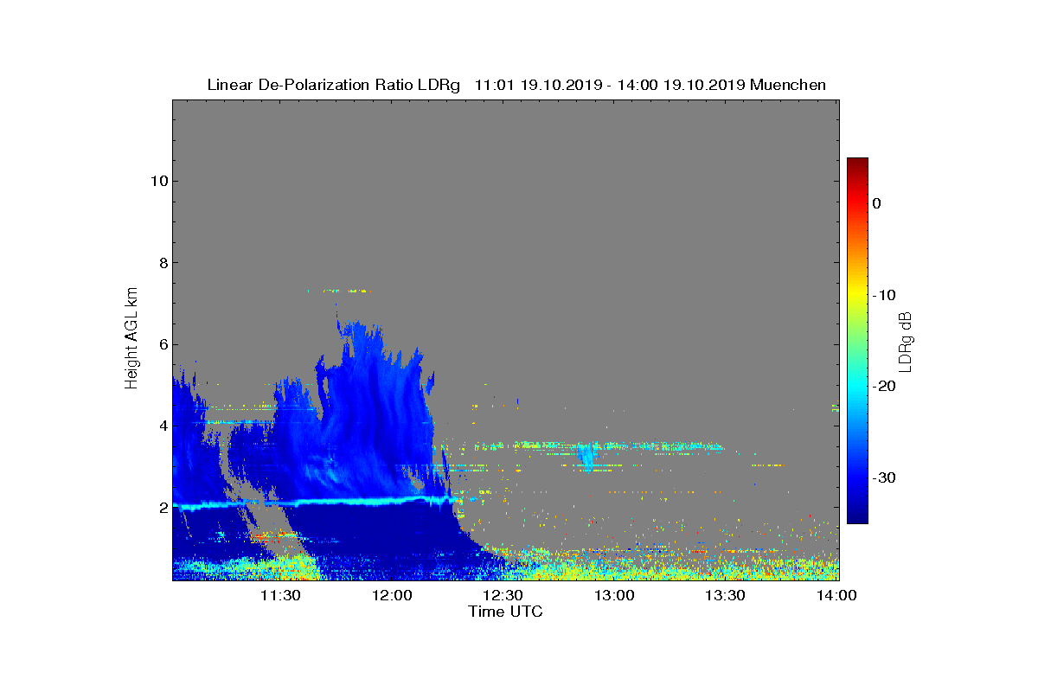Image resolution: width=1038 pixels, height=692 pixels.
Task: Click the height tick label 8
Action: tap(162, 263)
